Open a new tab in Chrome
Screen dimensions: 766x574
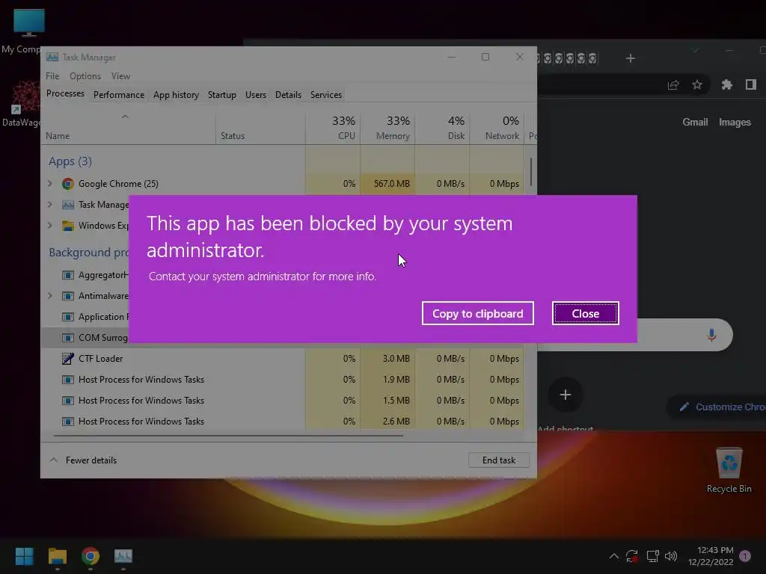tap(630, 58)
